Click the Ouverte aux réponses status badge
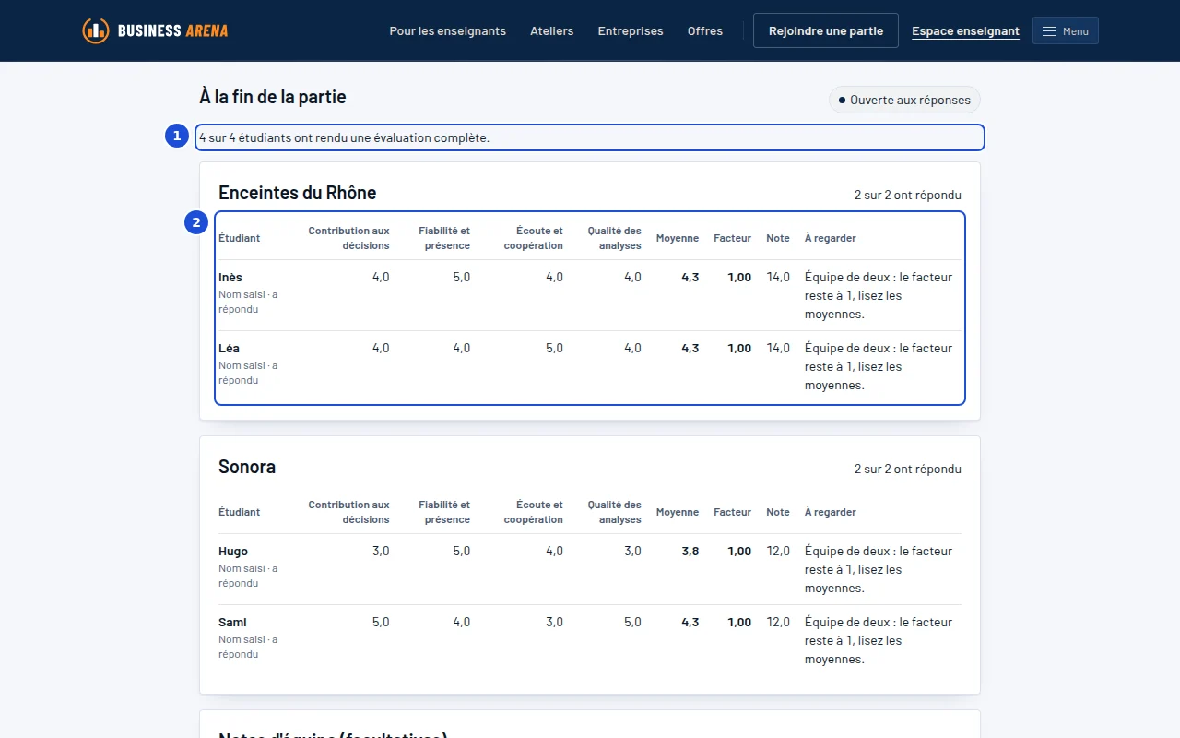 (x=904, y=100)
